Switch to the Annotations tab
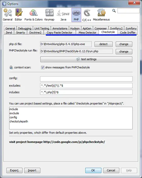 [60, 28]
